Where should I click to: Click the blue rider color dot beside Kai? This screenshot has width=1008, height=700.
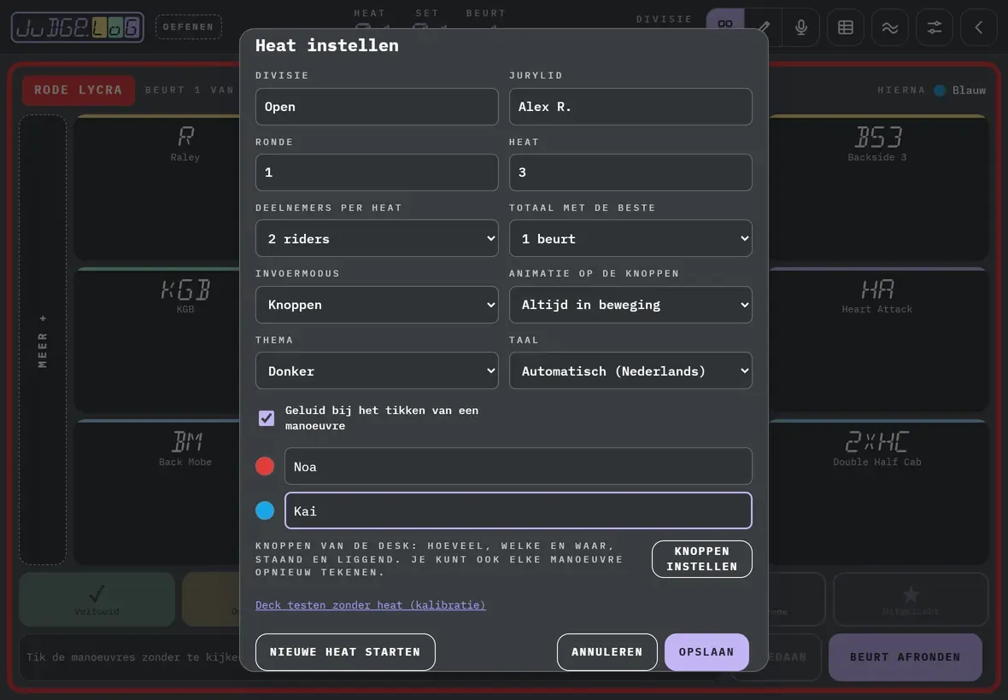pyautogui.click(x=265, y=510)
